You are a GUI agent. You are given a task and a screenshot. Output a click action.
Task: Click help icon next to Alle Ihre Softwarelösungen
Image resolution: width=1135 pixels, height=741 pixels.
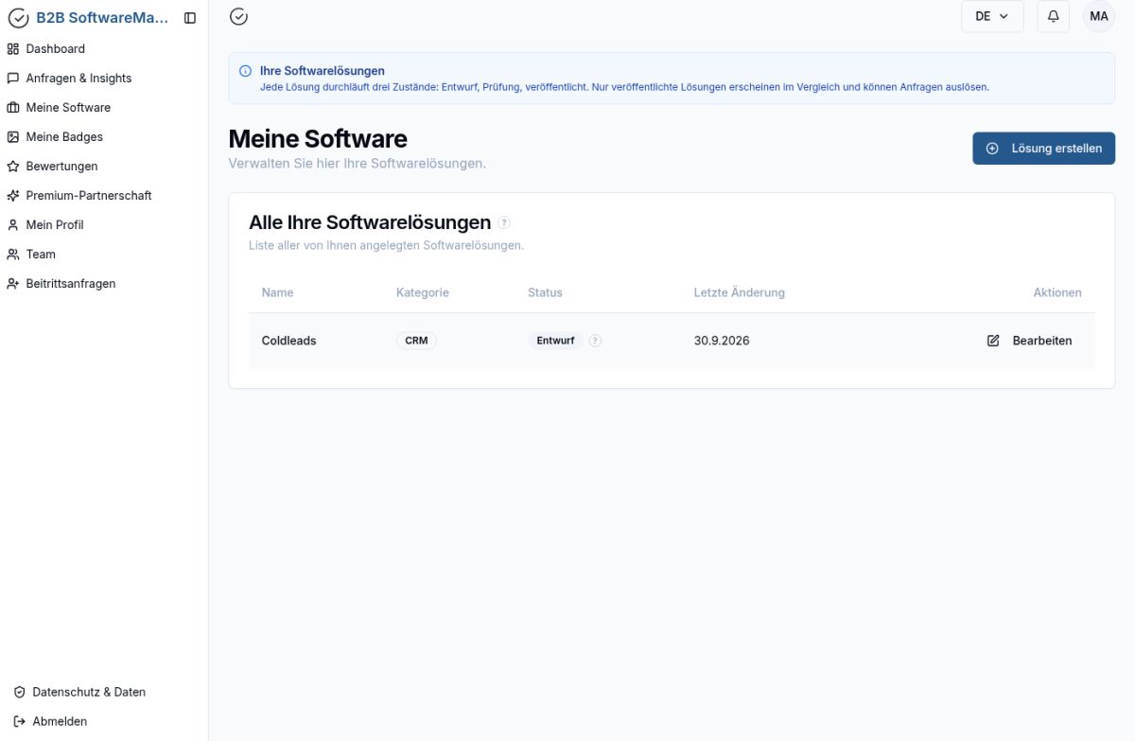pyautogui.click(x=504, y=222)
